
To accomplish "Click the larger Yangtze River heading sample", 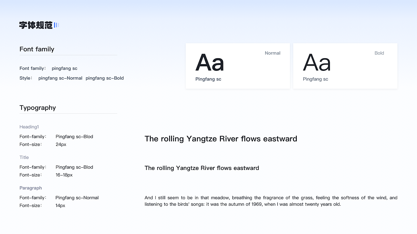I will (221, 139).
